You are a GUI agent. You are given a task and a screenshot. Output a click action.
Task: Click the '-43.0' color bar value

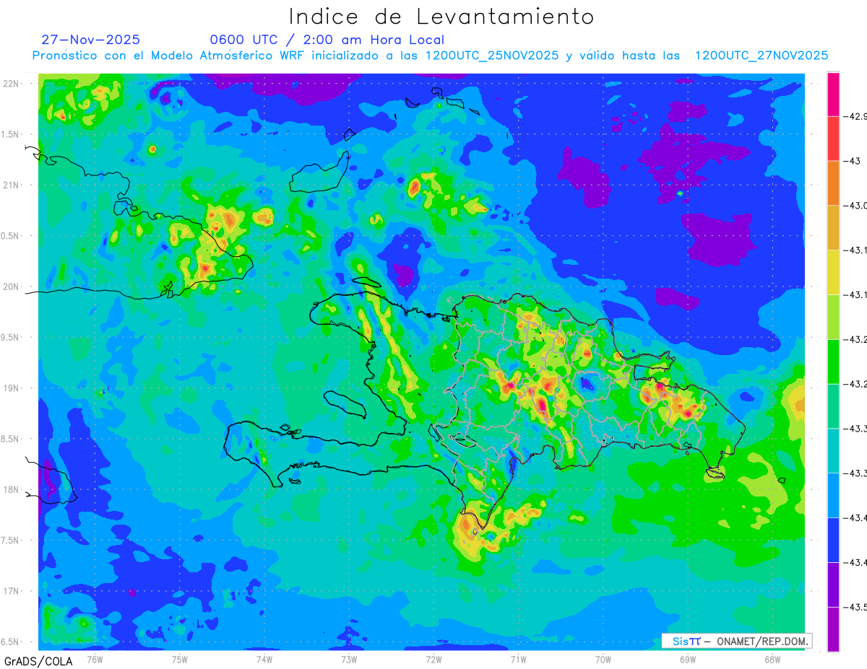pyautogui.click(x=855, y=206)
